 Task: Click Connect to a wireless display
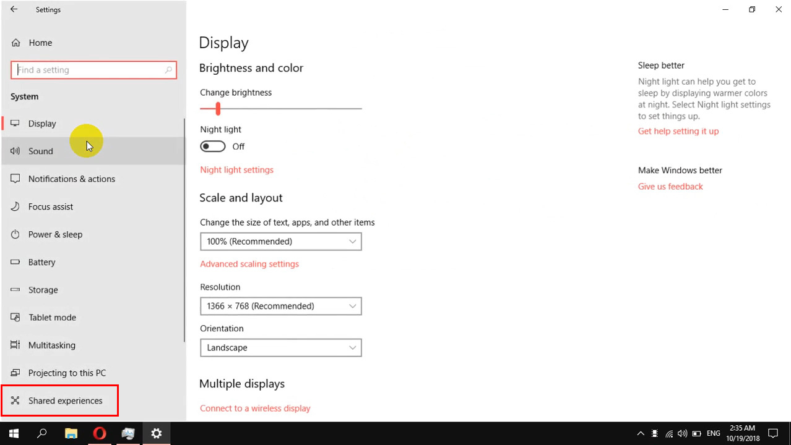pos(255,408)
